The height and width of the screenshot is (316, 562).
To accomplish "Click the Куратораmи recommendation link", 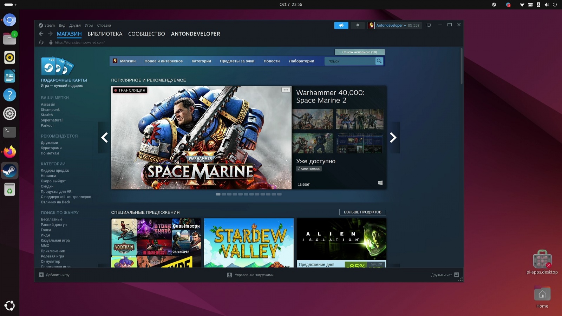I will (51, 148).
